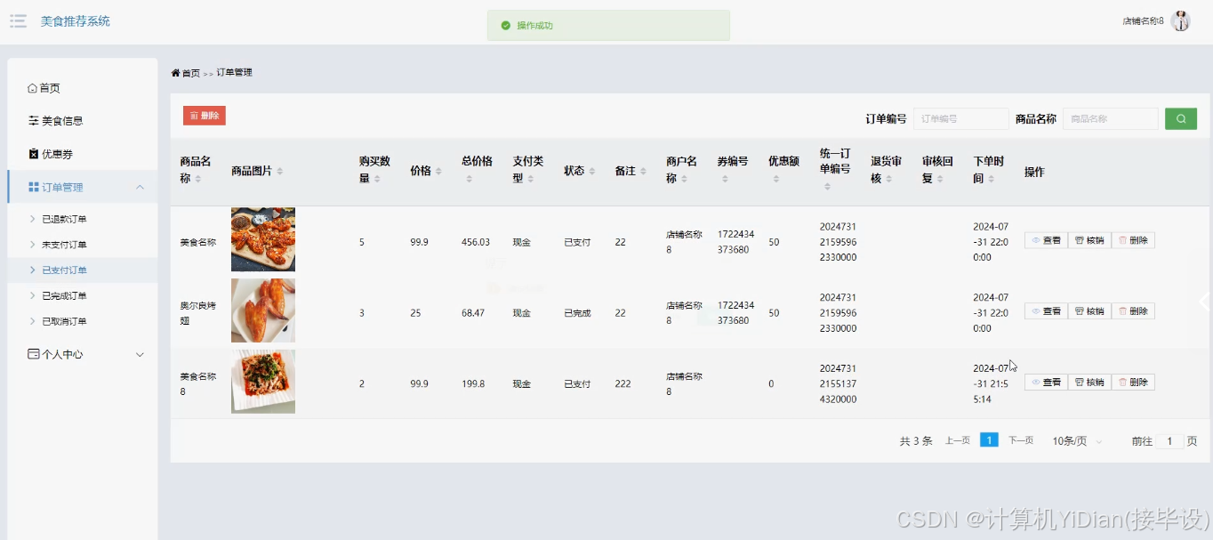Sort by 状态 column arrows
1213x540 pixels.
[591, 171]
